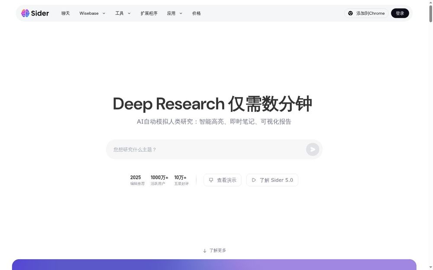Screen dimensions: 433x270
Task: Click the Sider wordmark in the header
Action: pyautogui.click(x=40, y=13)
